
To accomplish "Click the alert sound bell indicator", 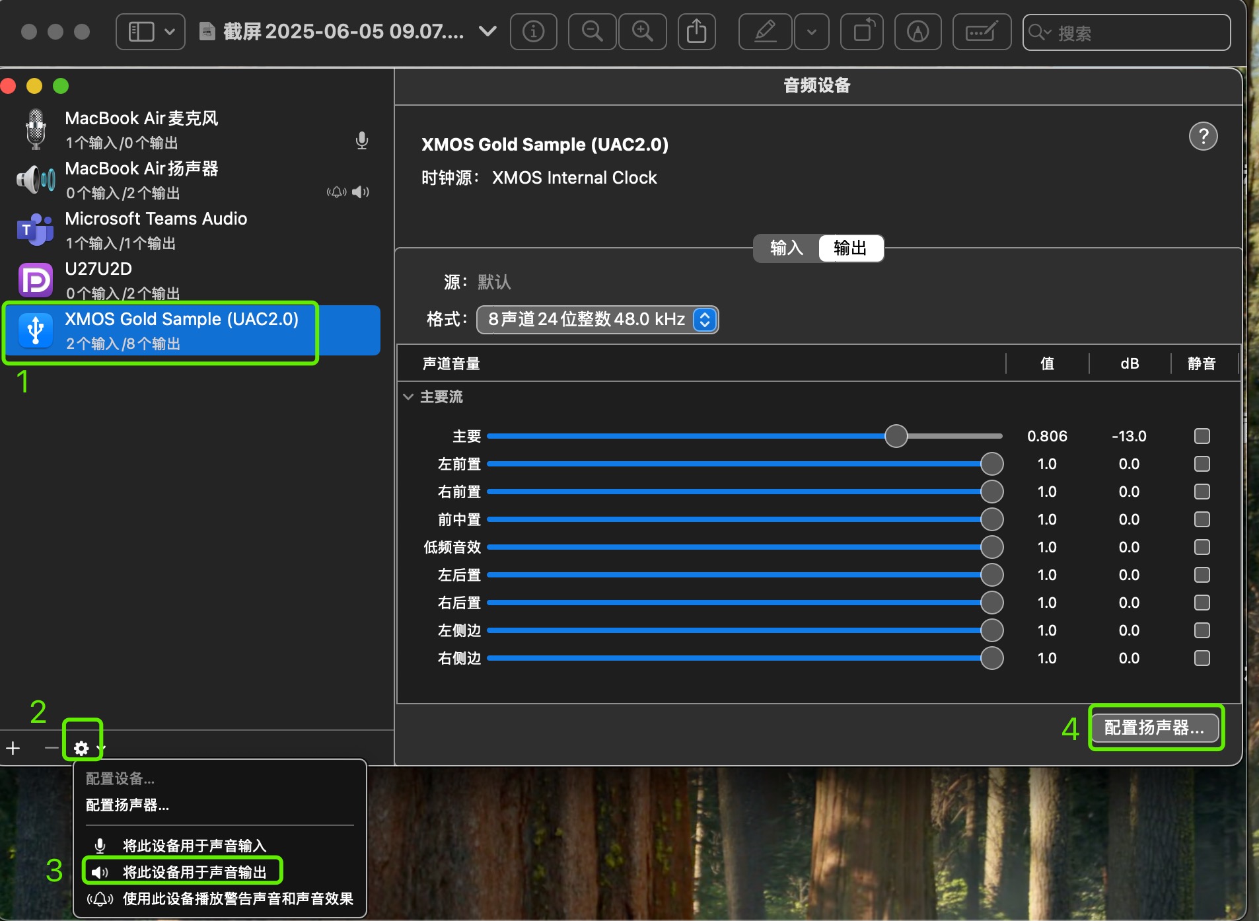I will tap(337, 192).
